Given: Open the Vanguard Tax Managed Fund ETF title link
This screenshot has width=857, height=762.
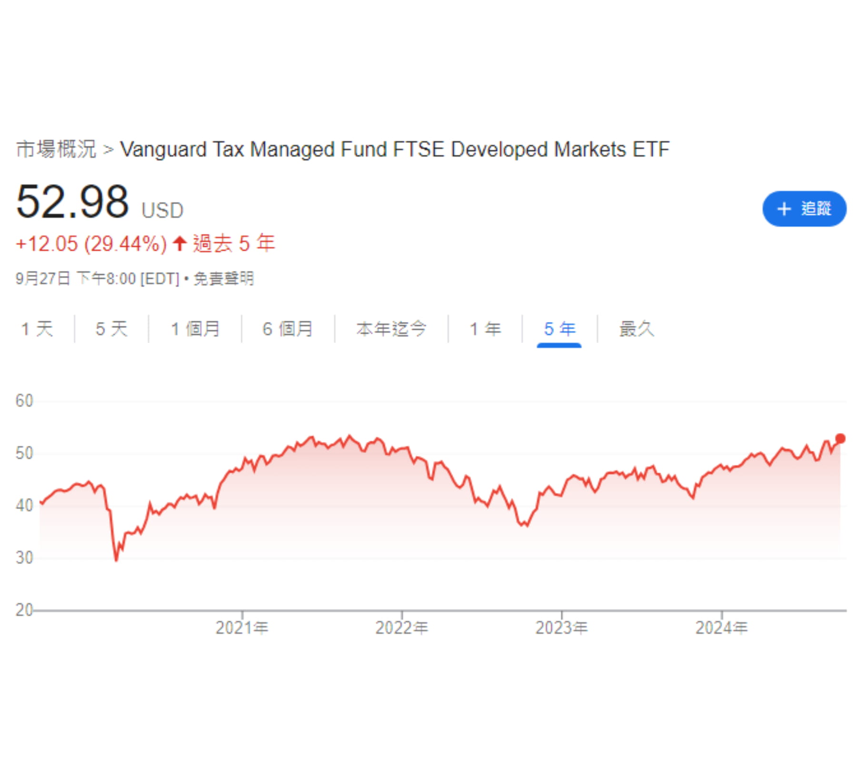Looking at the screenshot, I should [394, 149].
